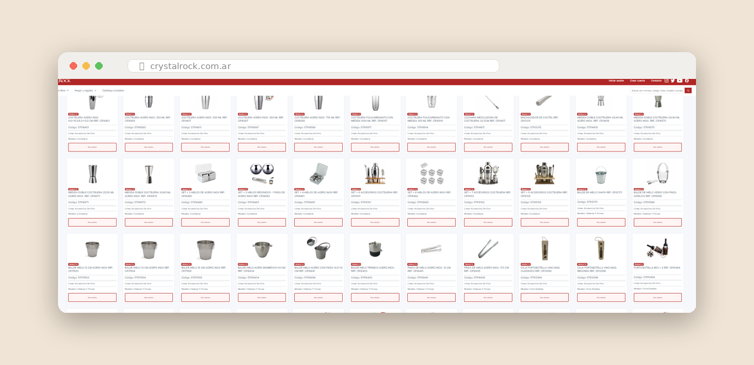The width and height of the screenshot is (754, 365).
Task: Open the Balde Hielo con Pinza image
Action: tap(318, 248)
